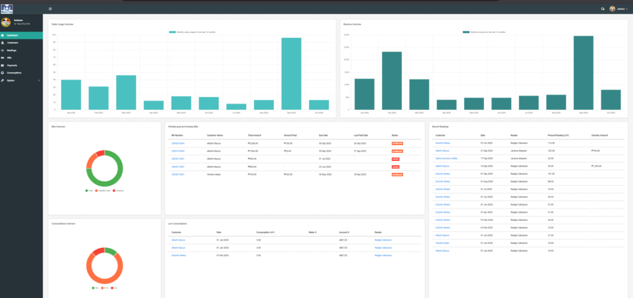This screenshot has width=633, height=298.
Task: Click the Payments icon in the sidebar
Action: pos(3,65)
